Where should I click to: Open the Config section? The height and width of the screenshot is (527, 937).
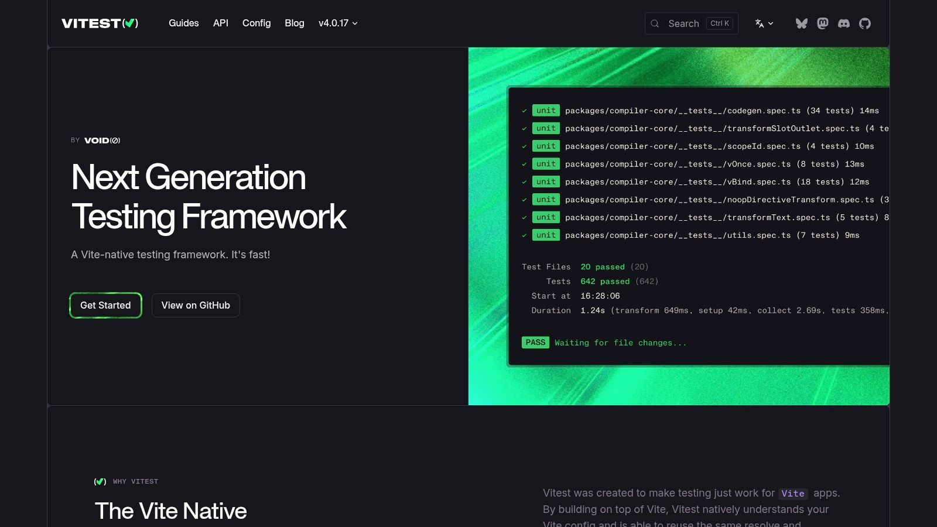257,23
